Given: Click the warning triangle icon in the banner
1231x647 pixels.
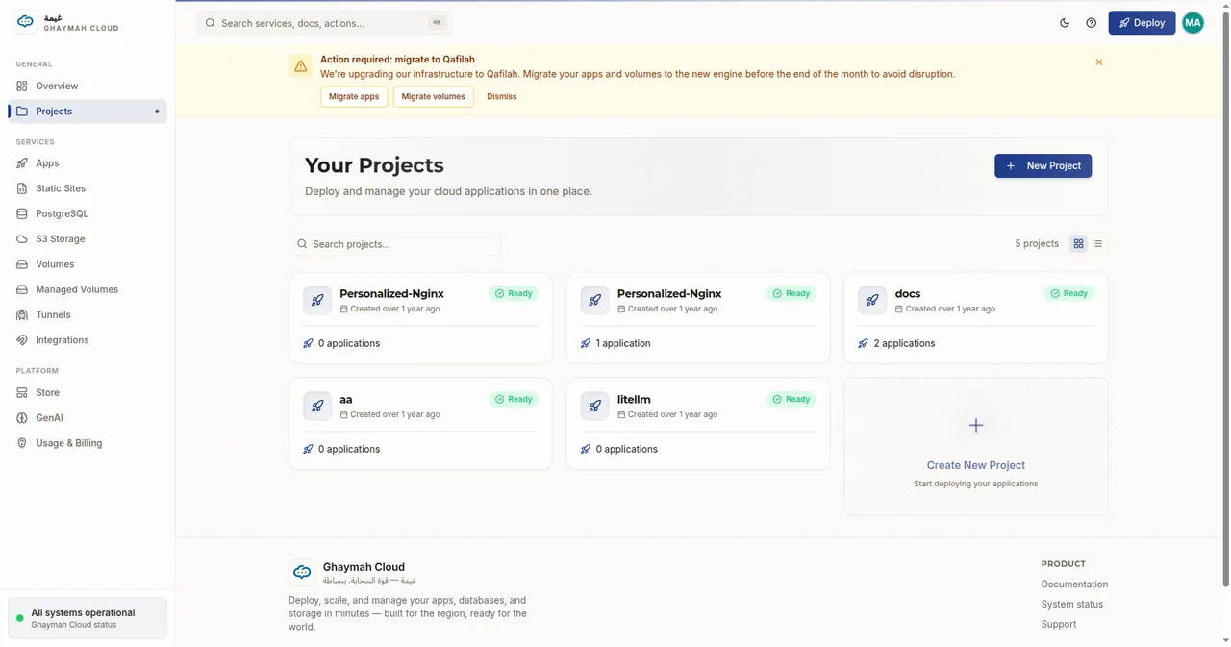Looking at the screenshot, I should click(x=301, y=66).
